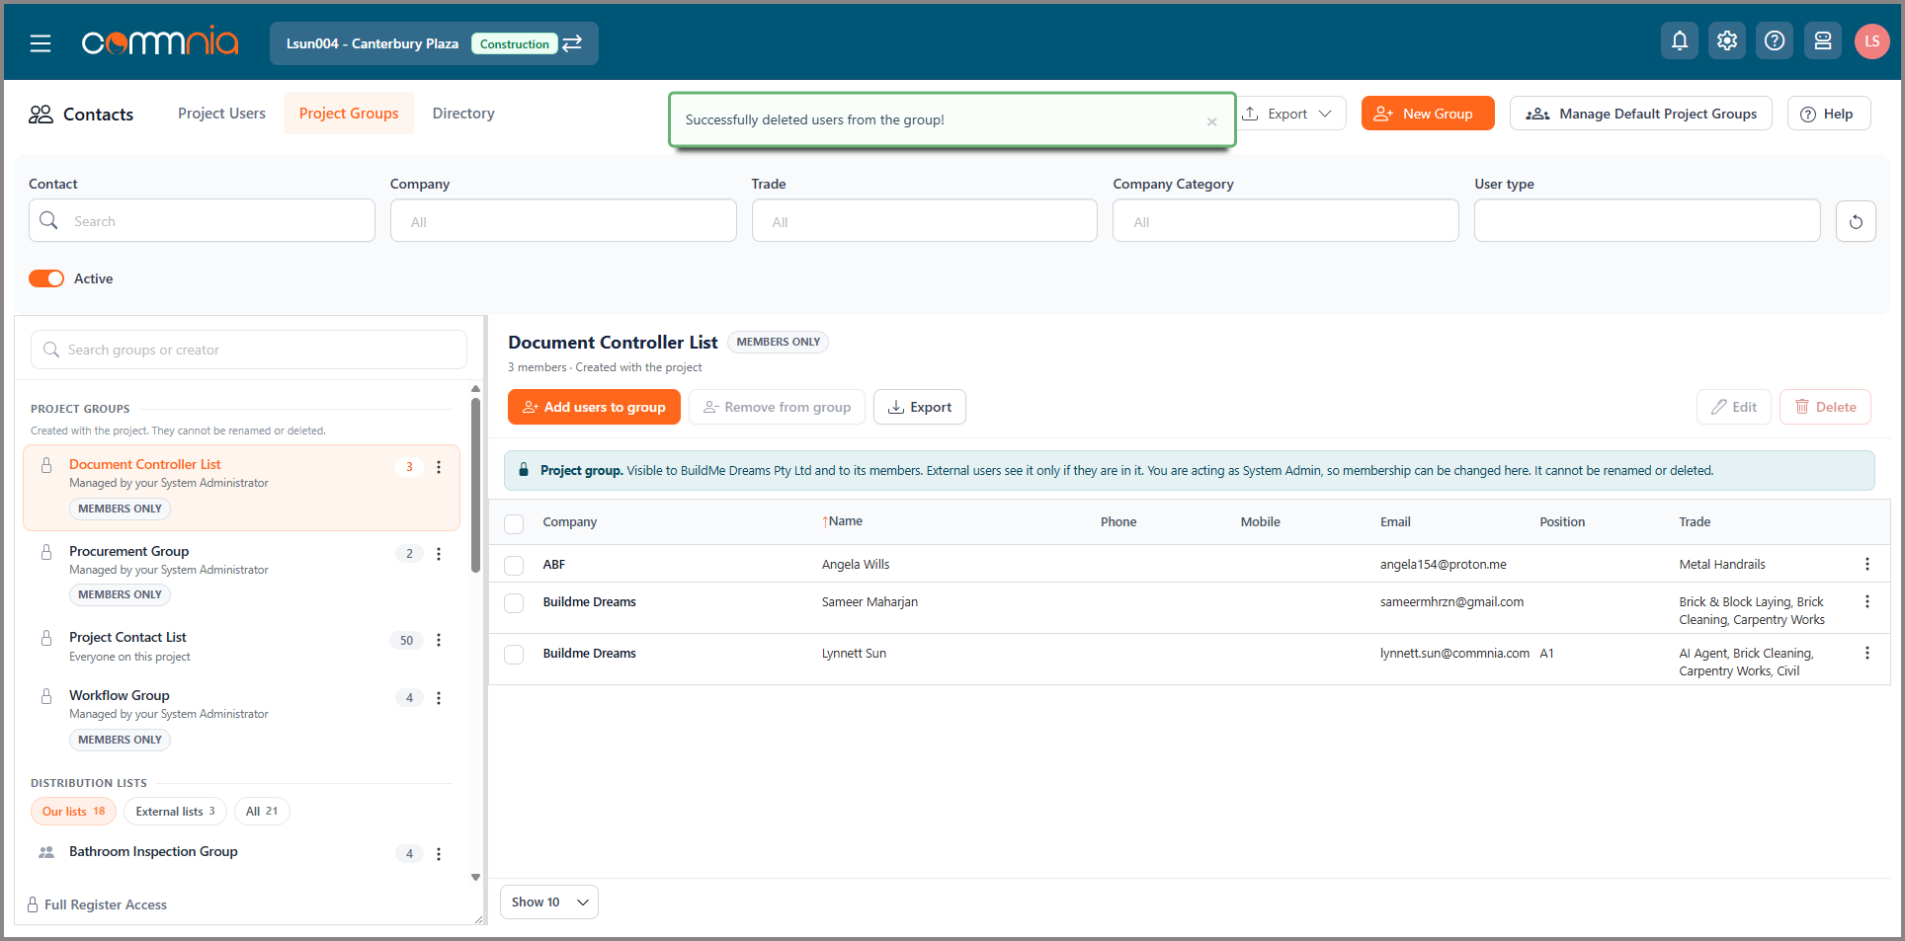The image size is (1905, 941).
Task: Expand the top Export dropdown
Action: click(x=1288, y=114)
